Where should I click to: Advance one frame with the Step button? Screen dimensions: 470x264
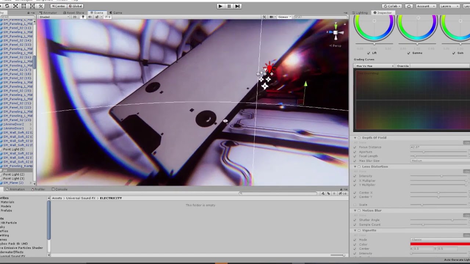point(238,6)
